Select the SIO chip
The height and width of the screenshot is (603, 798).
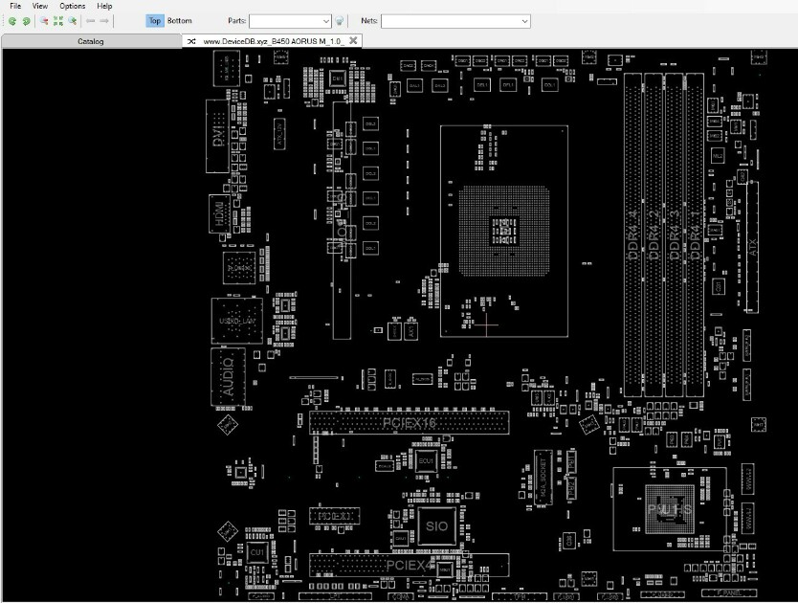click(x=436, y=526)
